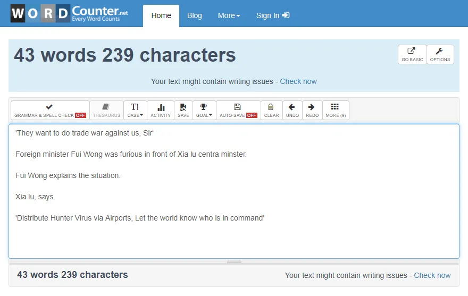The width and height of the screenshot is (468, 296).
Task: Open the Thesaurus tool
Action: tap(106, 111)
